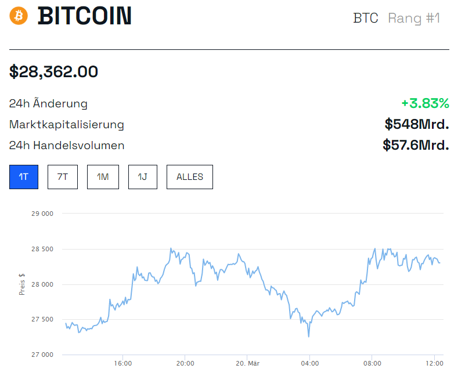465x383 pixels.
Task: Click the Preis $ y-axis label
Action: pyautogui.click(x=22, y=284)
